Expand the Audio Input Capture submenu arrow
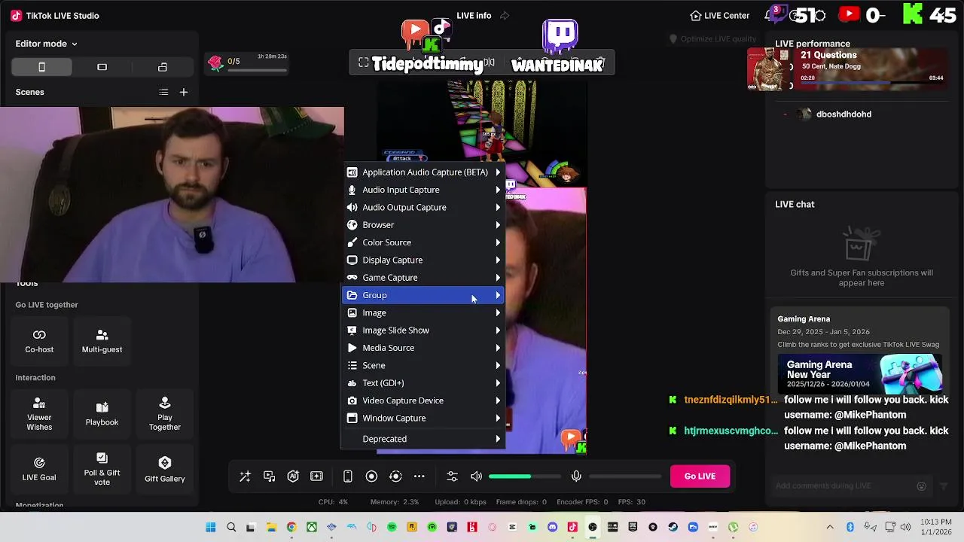Screen dimensions: 964x542 coord(498,190)
